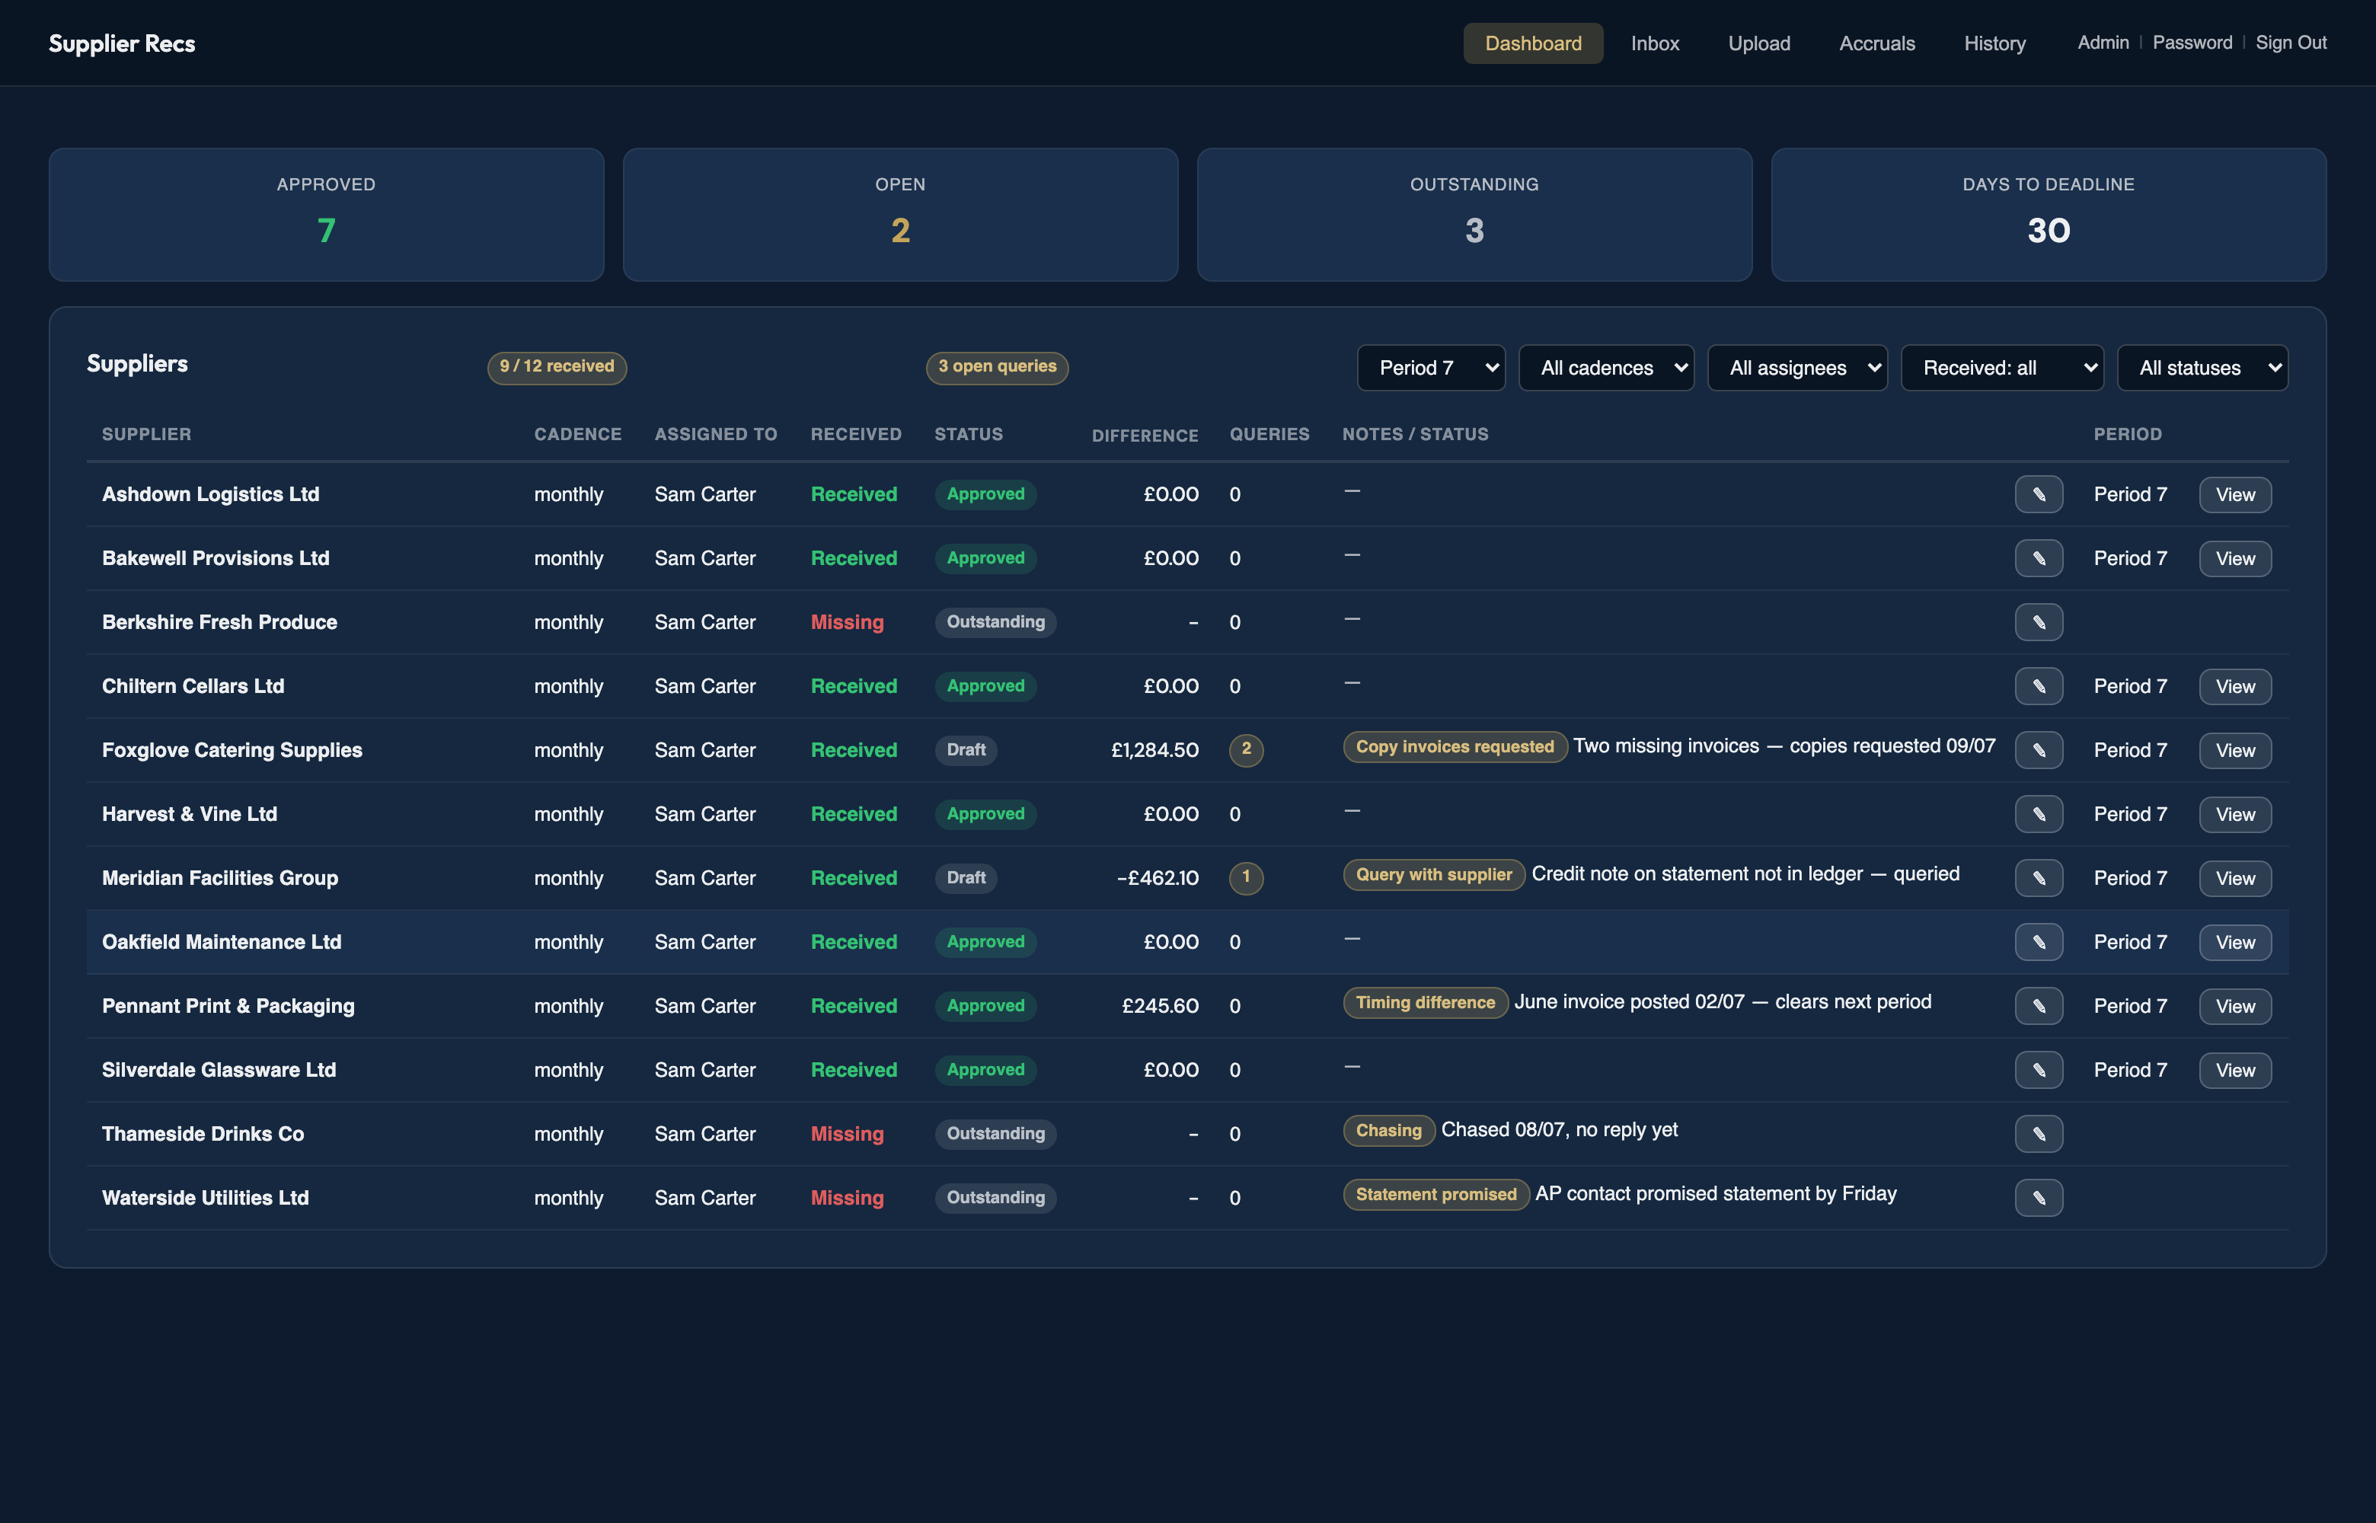Edit Foxglove Catering Supplies note

click(x=2038, y=751)
